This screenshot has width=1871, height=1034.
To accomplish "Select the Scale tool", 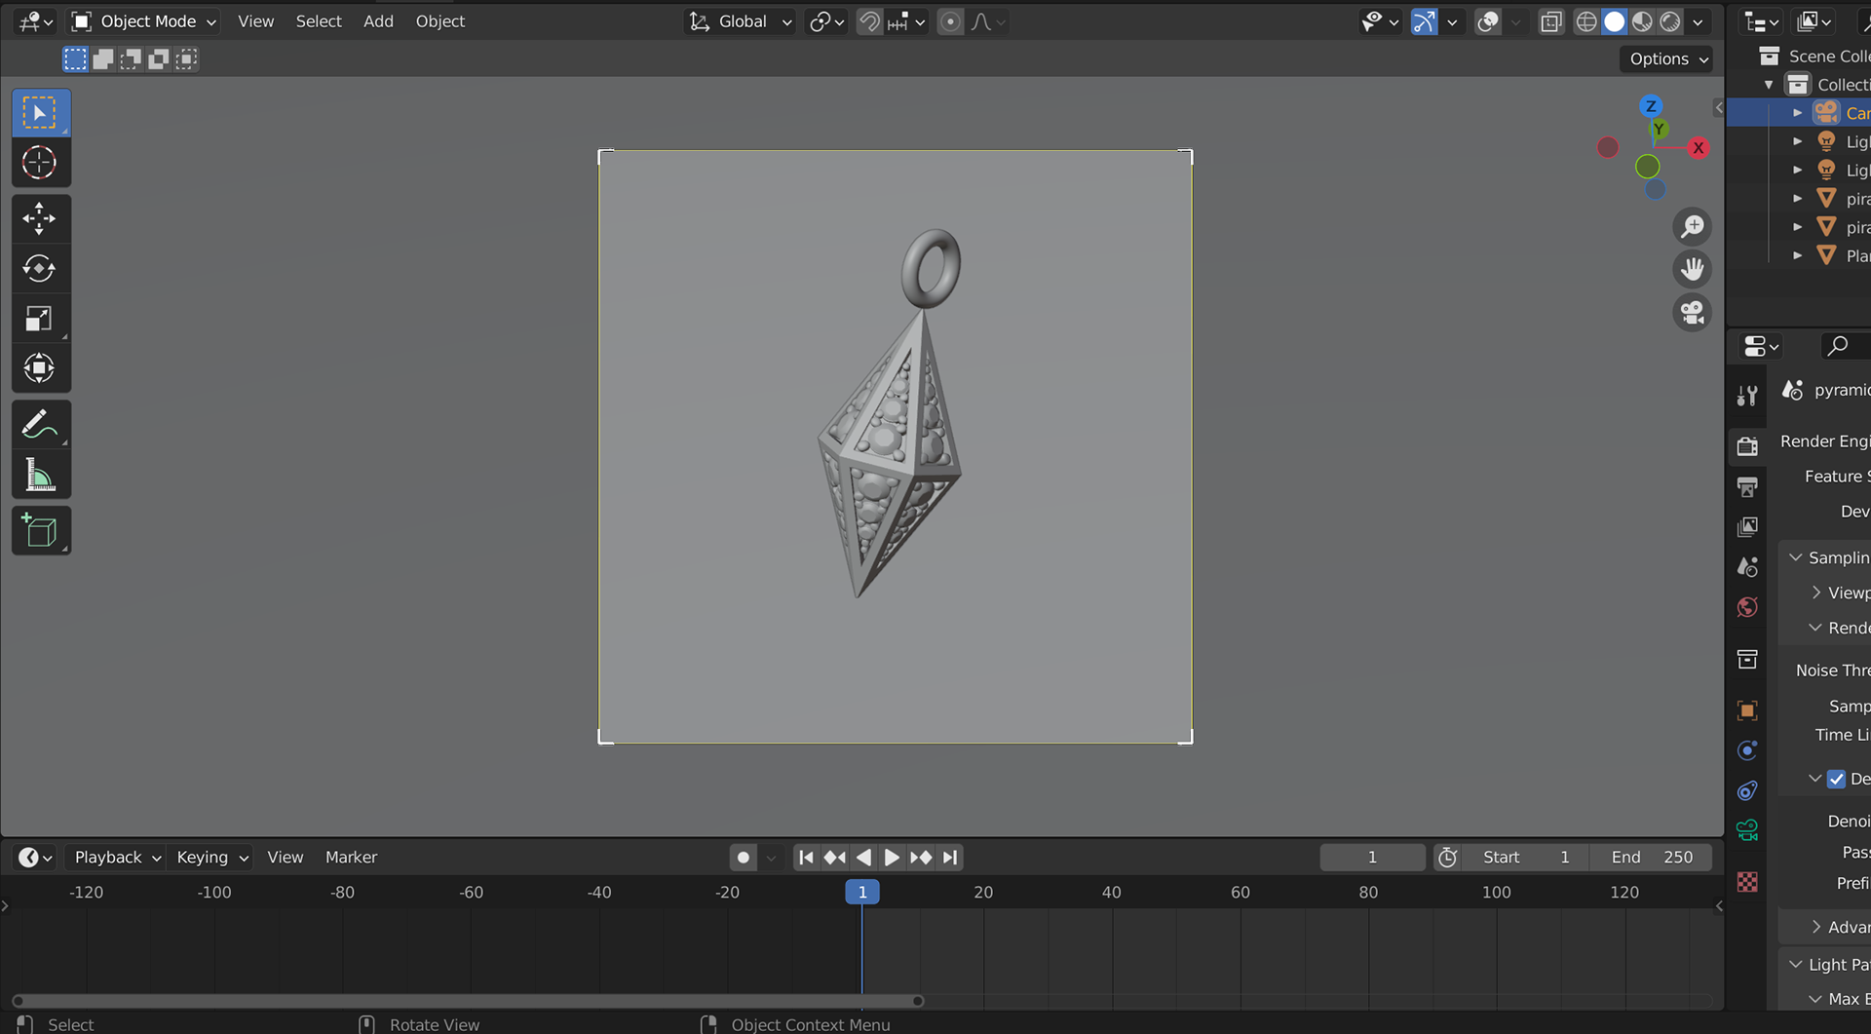I will pos(40,319).
